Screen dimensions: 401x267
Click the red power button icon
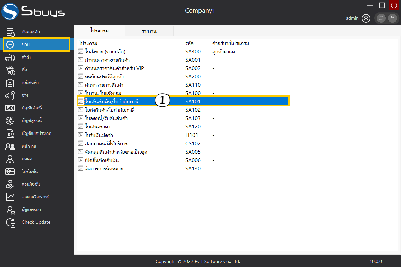(x=394, y=5)
